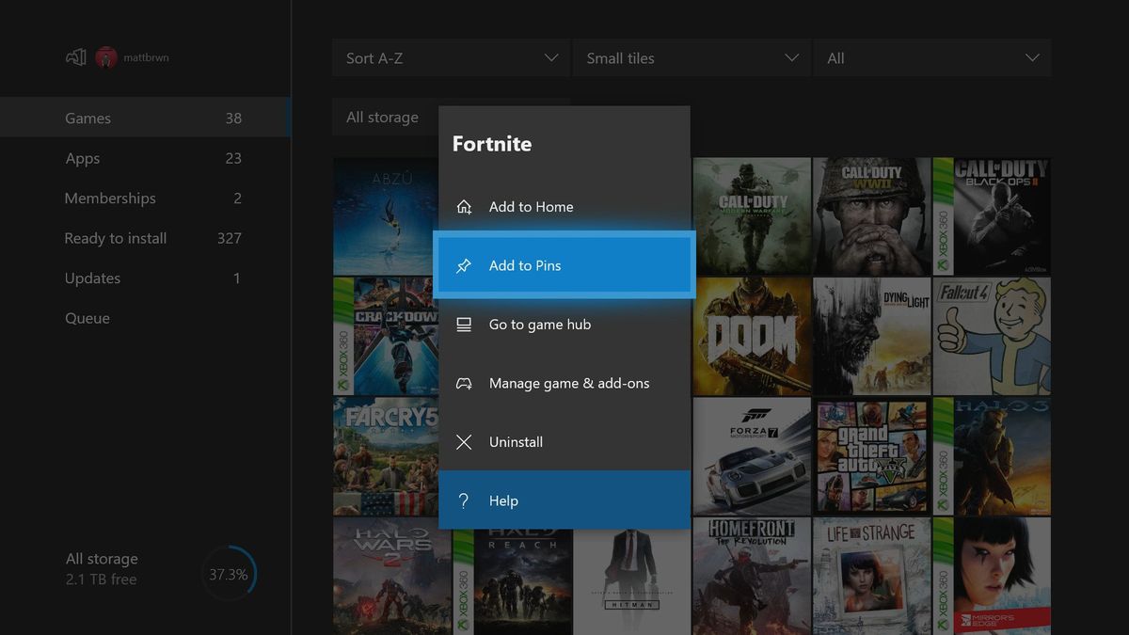
Task: Click the Add to Home icon
Action: (x=463, y=206)
